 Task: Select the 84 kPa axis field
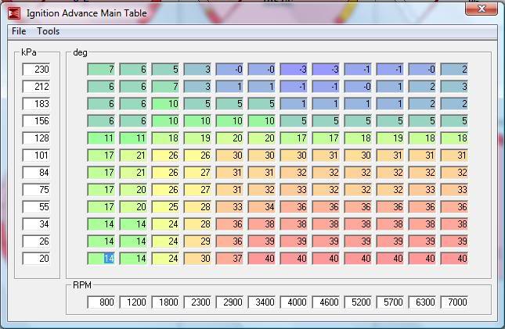[36, 173]
